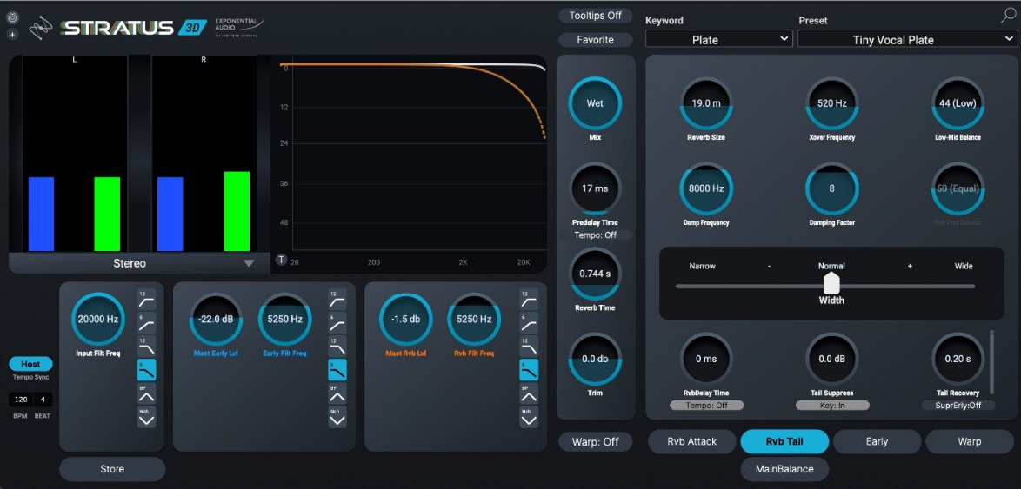Image resolution: width=1021 pixels, height=489 pixels.
Task: Select 12 dB low-pass shape for Early filter
Action: pyautogui.click(x=337, y=347)
